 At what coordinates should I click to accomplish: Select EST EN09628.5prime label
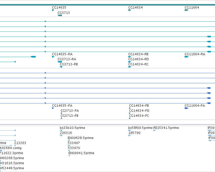(x=81, y=138)
